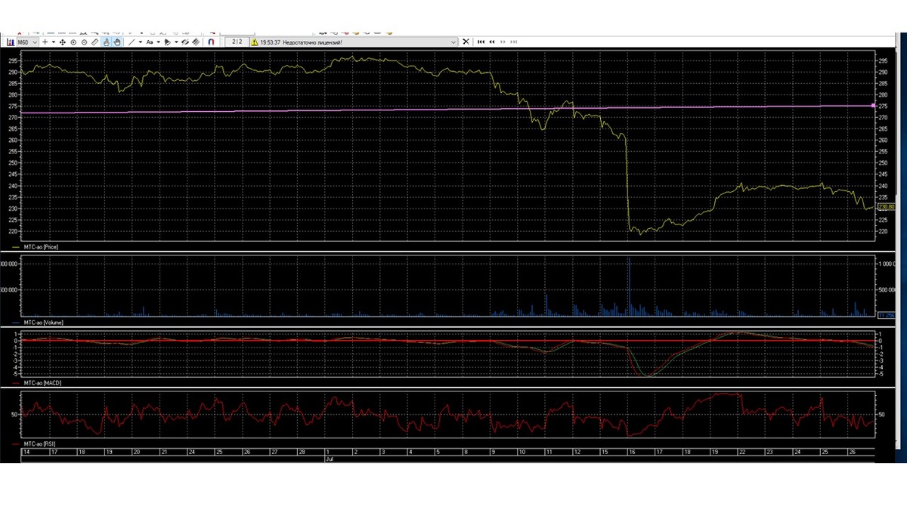This screenshot has width=907, height=510.
Task: Jump to last message with skip-forward button
Action: (x=514, y=42)
